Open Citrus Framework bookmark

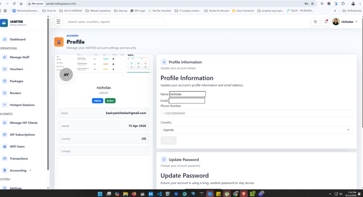point(243,11)
